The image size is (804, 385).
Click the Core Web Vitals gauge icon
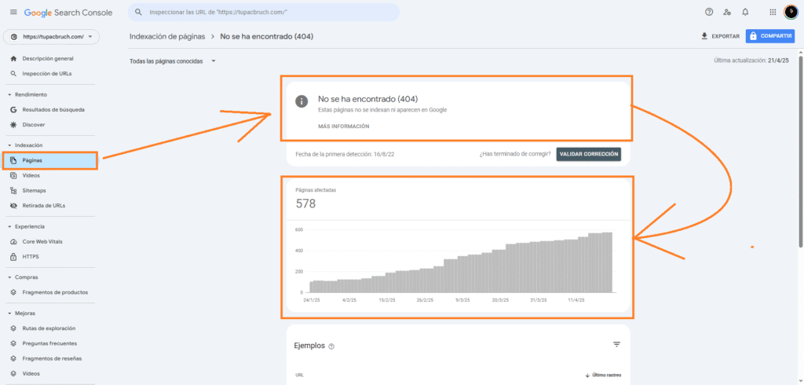(14, 241)
